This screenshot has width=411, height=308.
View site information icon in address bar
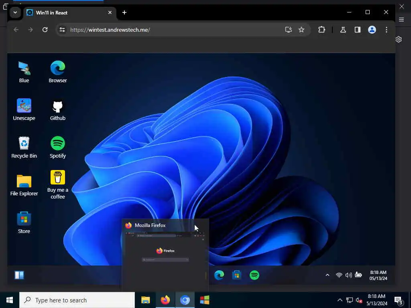[x=62, y=30]
